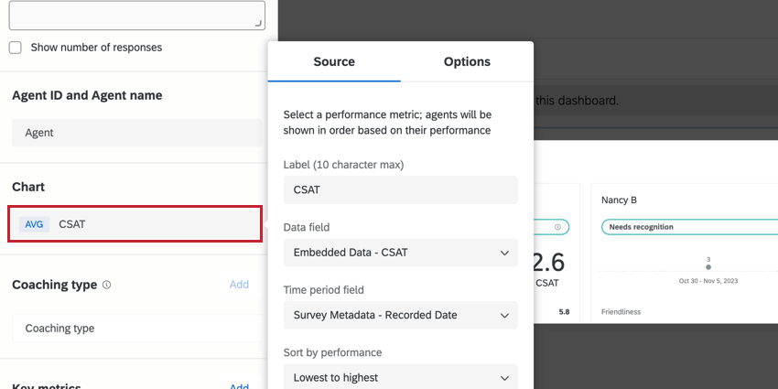Switch to the Source tab

click(334, 61)
